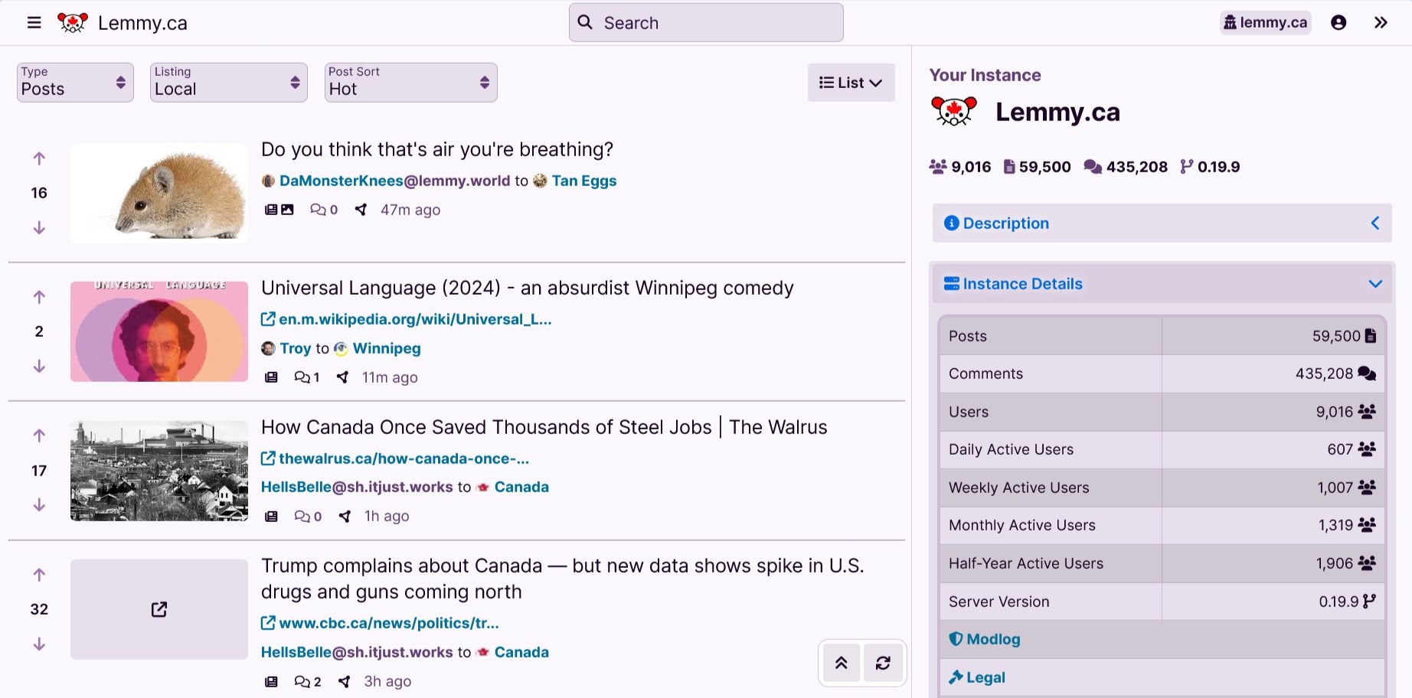Expand the Description section
The image size is (1412, 698).
[1162, 223]
